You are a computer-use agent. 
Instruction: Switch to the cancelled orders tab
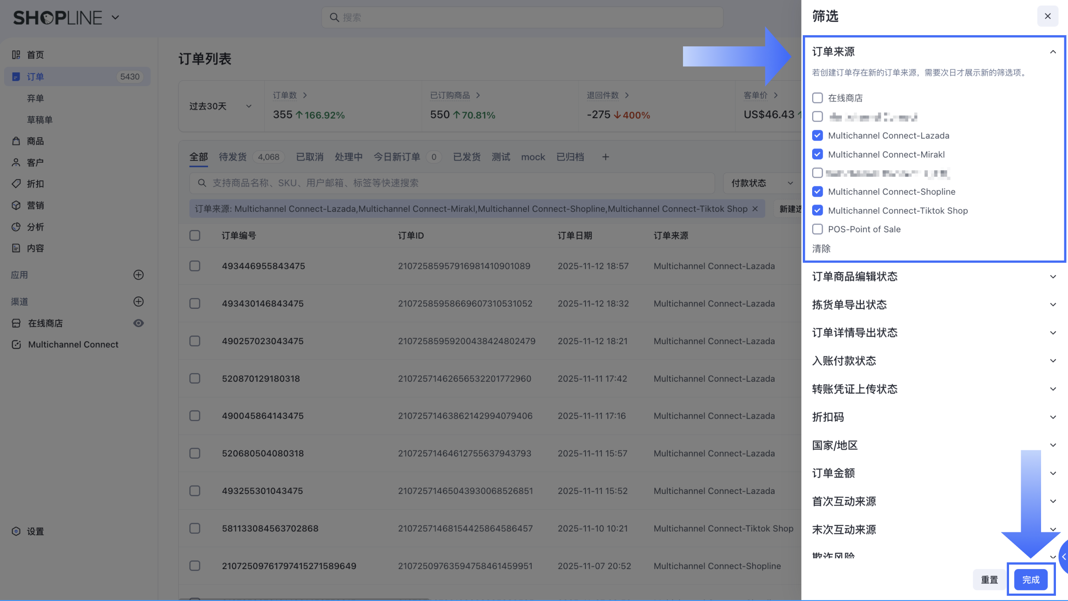pyautogui.click(x=310, y=157)
